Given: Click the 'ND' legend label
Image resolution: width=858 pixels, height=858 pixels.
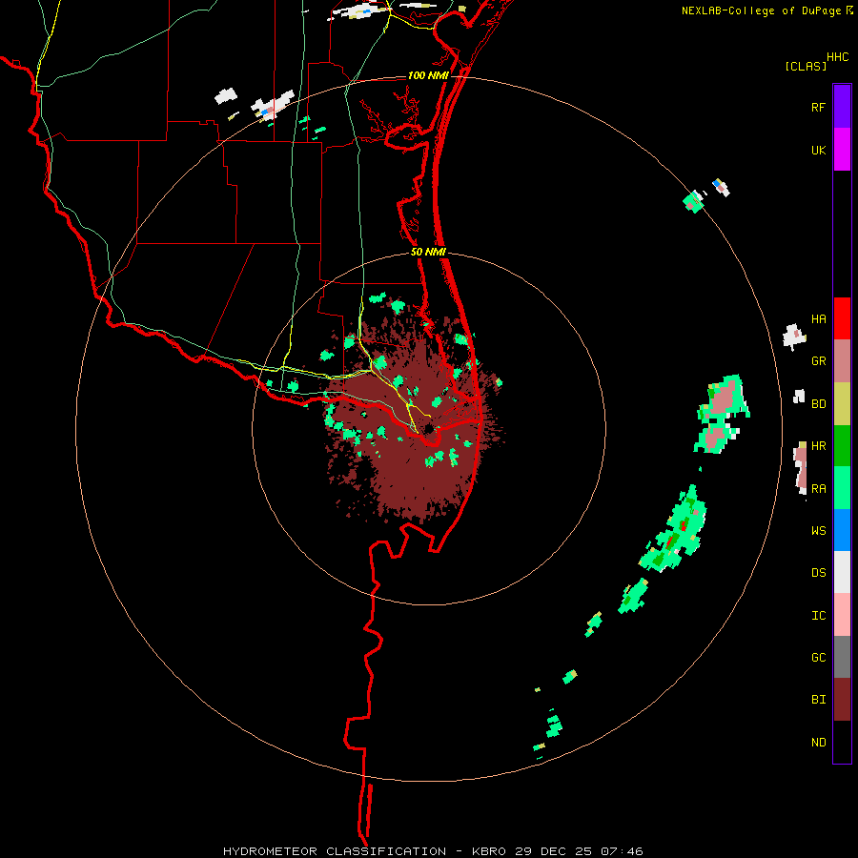Looking at the screenshot, I should click(x=818, y=743).
